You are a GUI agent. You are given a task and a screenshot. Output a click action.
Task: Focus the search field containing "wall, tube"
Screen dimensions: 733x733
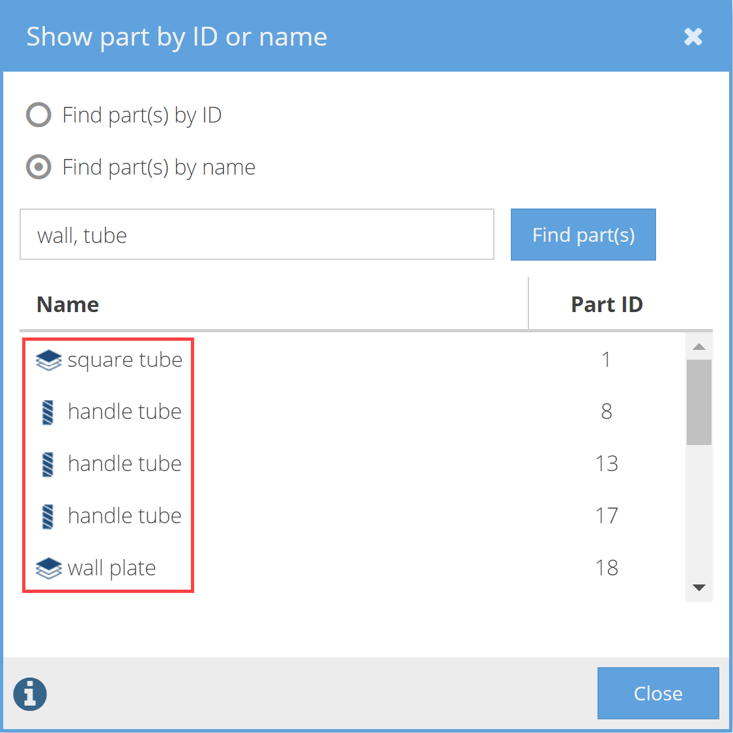point(257,235)
